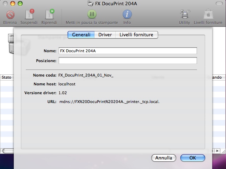
Task: Click the Stato column header
Action: point(6,77)
